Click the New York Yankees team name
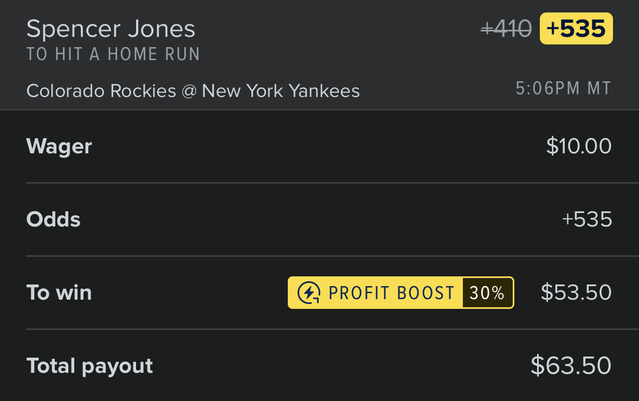Viewport: 639px width, 401px height. [x=281, y=91]
